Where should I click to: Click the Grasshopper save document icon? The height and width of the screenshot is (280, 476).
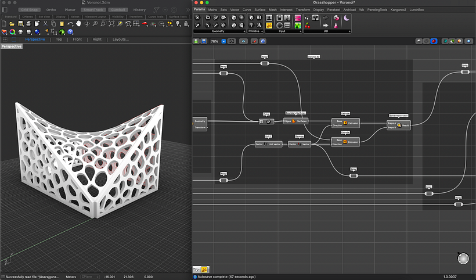[x=204, y=42]
